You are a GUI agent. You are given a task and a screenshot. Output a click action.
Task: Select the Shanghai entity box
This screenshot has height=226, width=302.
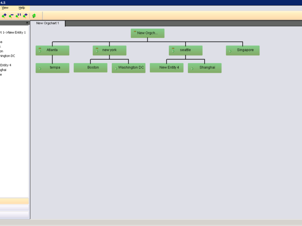205,68
